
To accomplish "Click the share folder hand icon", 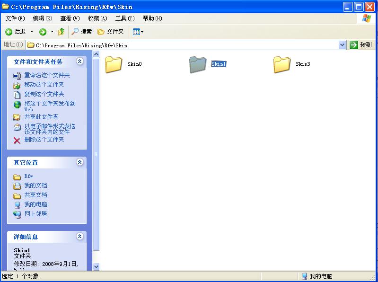I will (x=17, y=117).
